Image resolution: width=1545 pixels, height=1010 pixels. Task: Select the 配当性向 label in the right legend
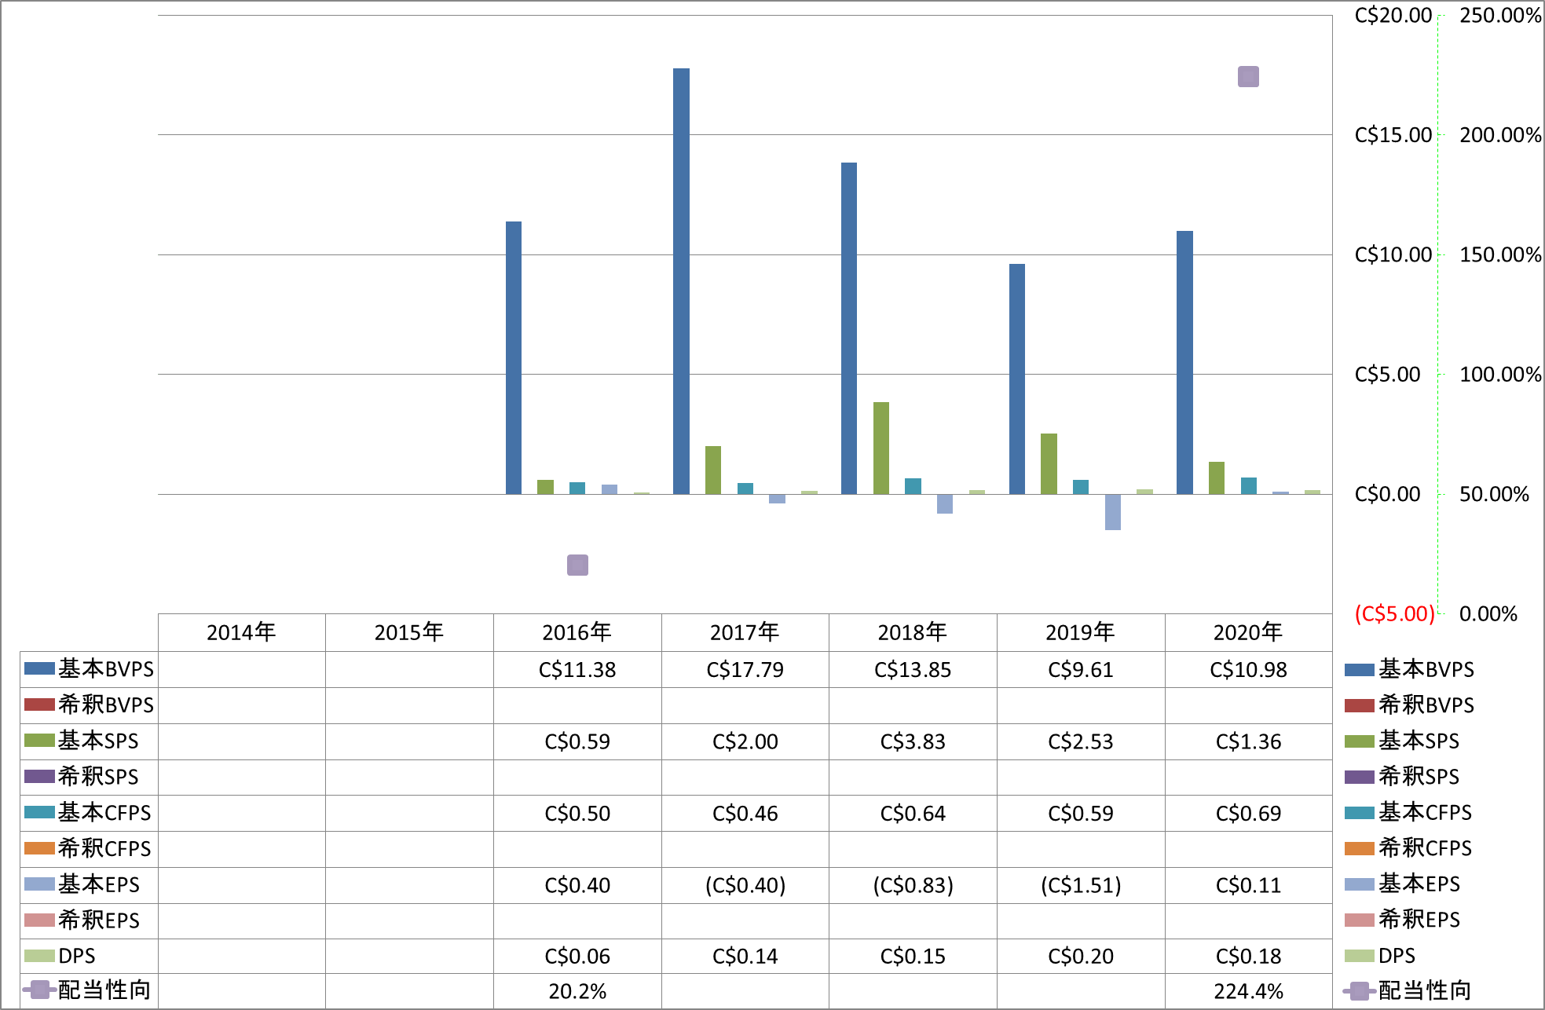click(x=1425, y=990)
